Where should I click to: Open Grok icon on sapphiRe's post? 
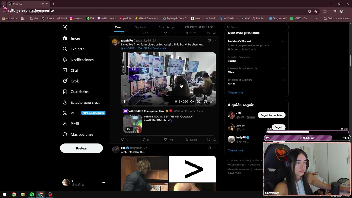209,40
